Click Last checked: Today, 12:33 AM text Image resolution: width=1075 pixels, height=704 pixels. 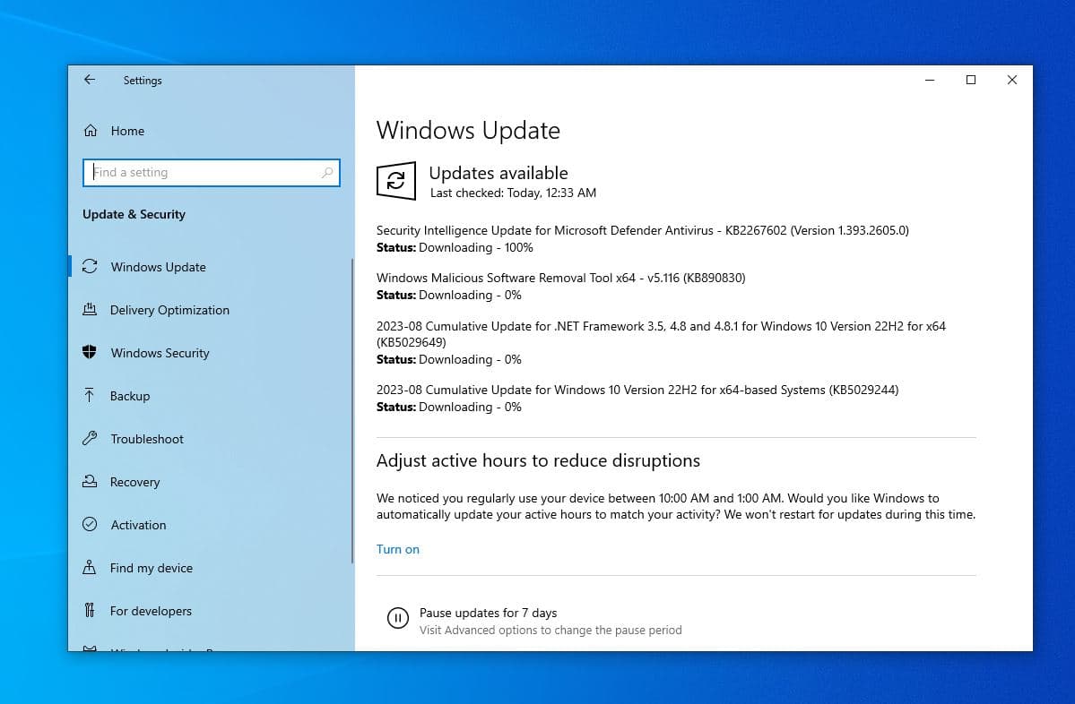513,193
